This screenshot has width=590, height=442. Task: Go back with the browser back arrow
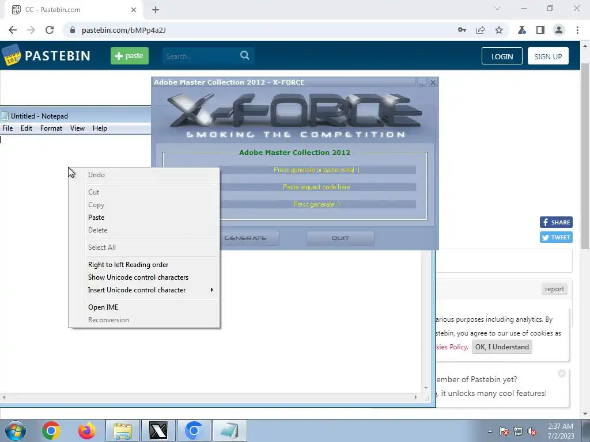click(x=13, y=30)
